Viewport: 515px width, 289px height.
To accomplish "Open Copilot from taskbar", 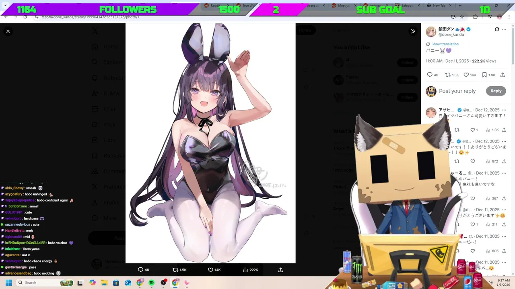I will point(93,283).
